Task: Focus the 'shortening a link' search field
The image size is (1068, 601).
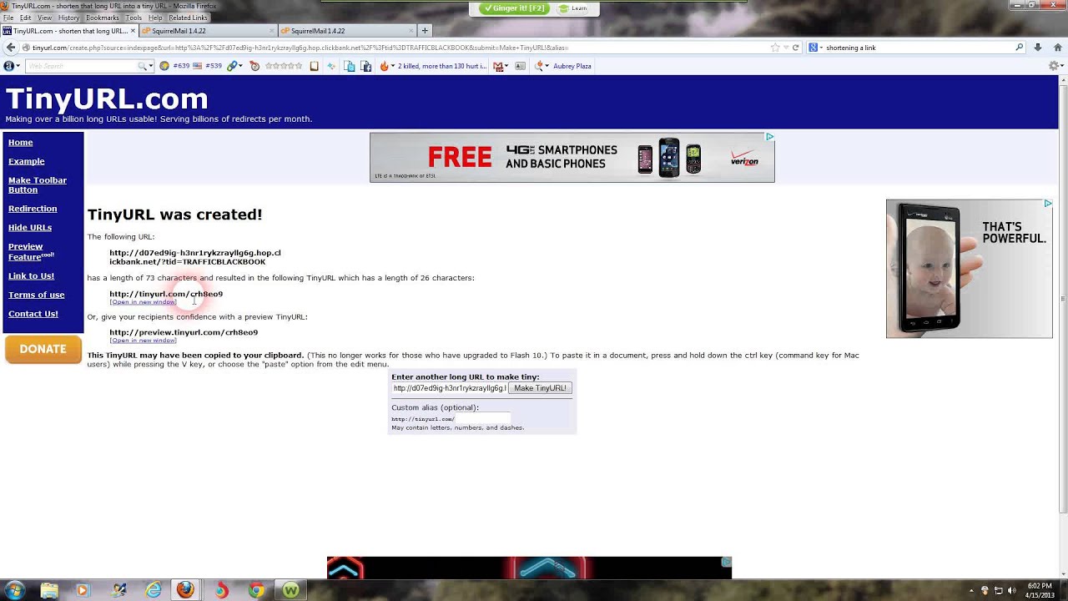Action: click(x=918, y=48)
